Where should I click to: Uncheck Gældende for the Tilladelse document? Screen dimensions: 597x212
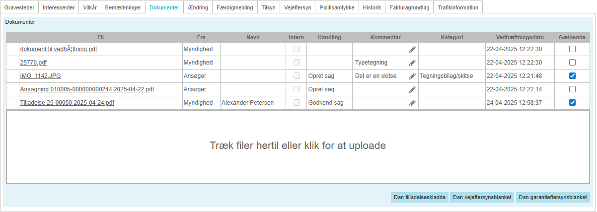coord(572,103)
